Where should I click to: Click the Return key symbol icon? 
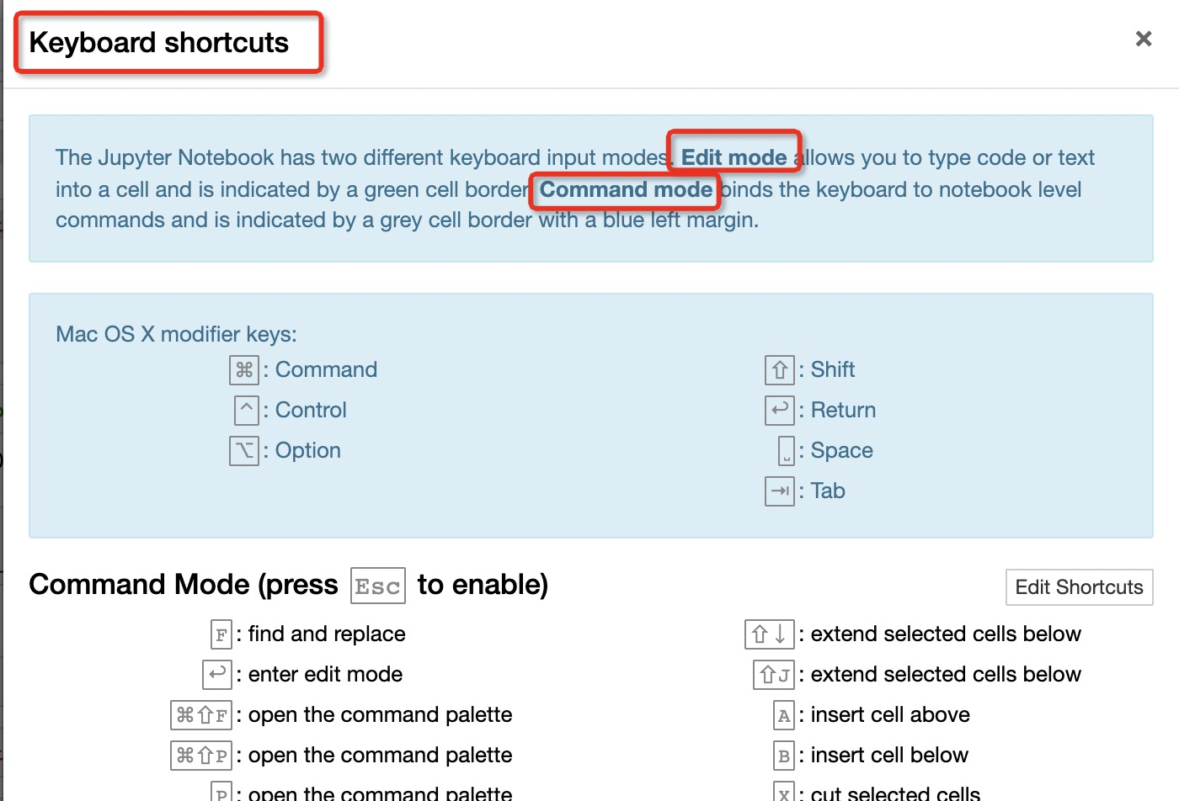pyautogui.click(x=780, y=410)
